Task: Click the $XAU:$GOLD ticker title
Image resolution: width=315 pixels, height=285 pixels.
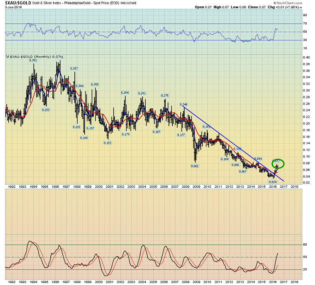Action: pyautogui.click(x=18, y=3)
